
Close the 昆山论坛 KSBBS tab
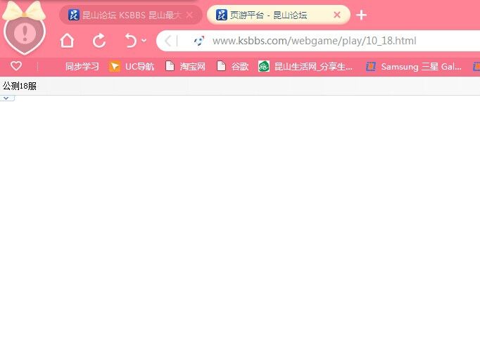point(189,15)
